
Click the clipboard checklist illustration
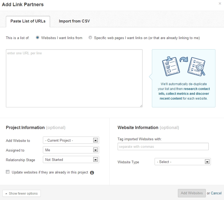[171, 66]
